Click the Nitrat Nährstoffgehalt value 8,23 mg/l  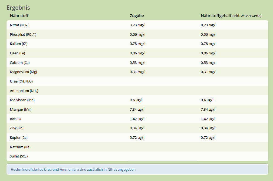click(208, 25)
